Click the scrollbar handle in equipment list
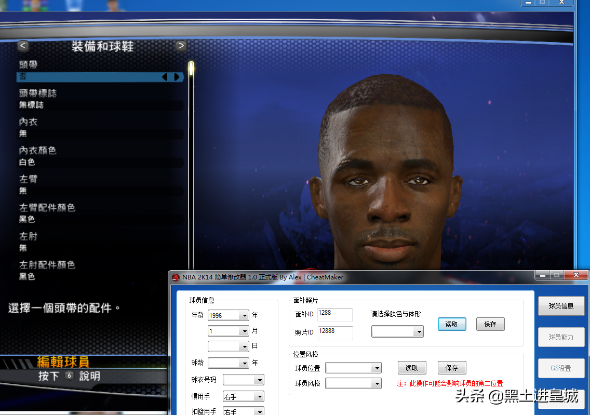 [191, 69]
